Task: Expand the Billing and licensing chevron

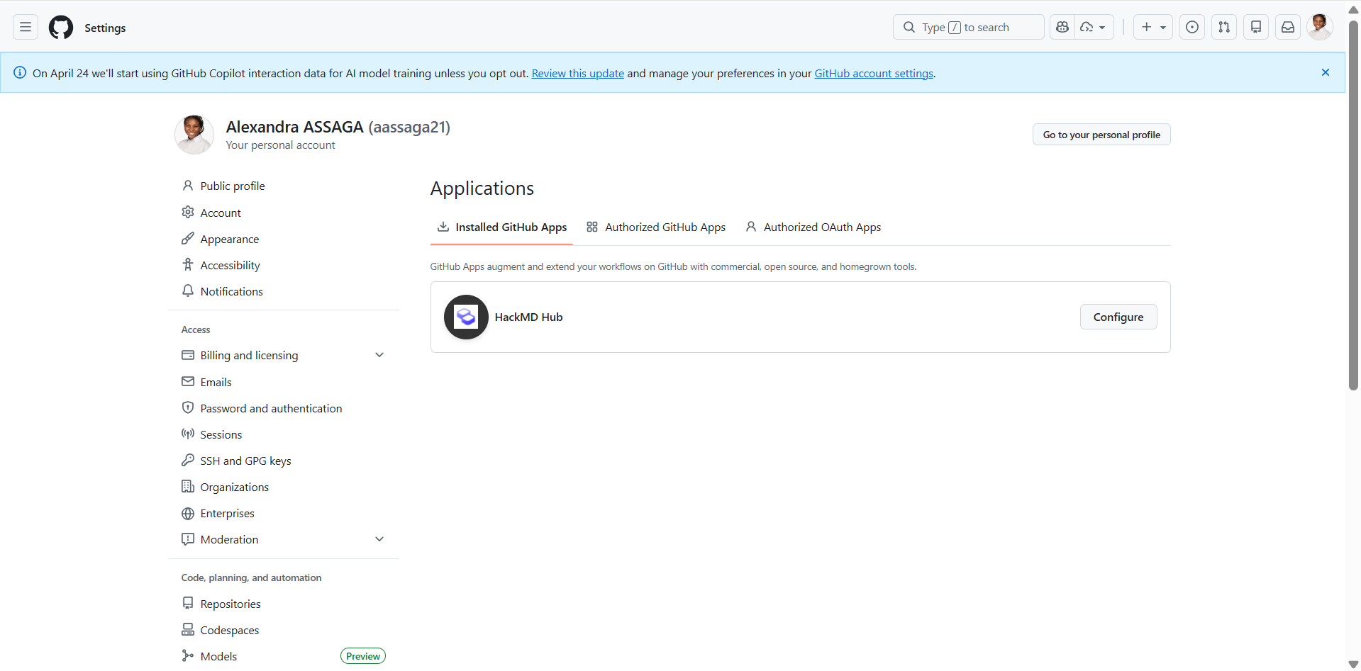Action: (379, 355)
